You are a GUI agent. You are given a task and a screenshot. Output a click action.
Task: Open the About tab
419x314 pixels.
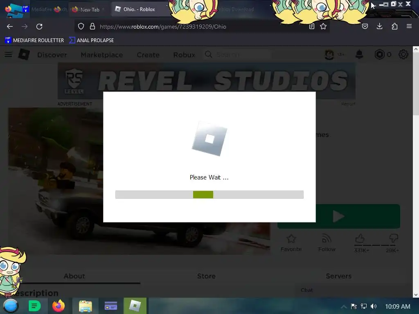point(74,276)
